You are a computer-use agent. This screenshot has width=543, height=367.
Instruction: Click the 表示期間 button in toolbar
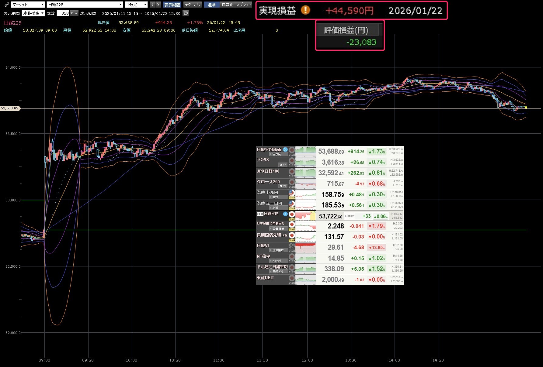tap(172, 5)
